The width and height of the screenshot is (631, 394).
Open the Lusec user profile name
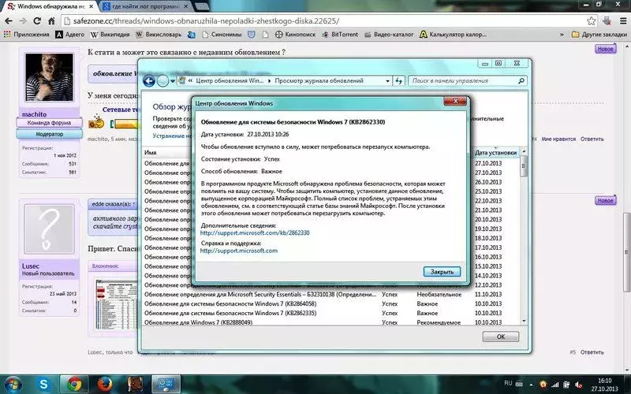click(31, 266)
